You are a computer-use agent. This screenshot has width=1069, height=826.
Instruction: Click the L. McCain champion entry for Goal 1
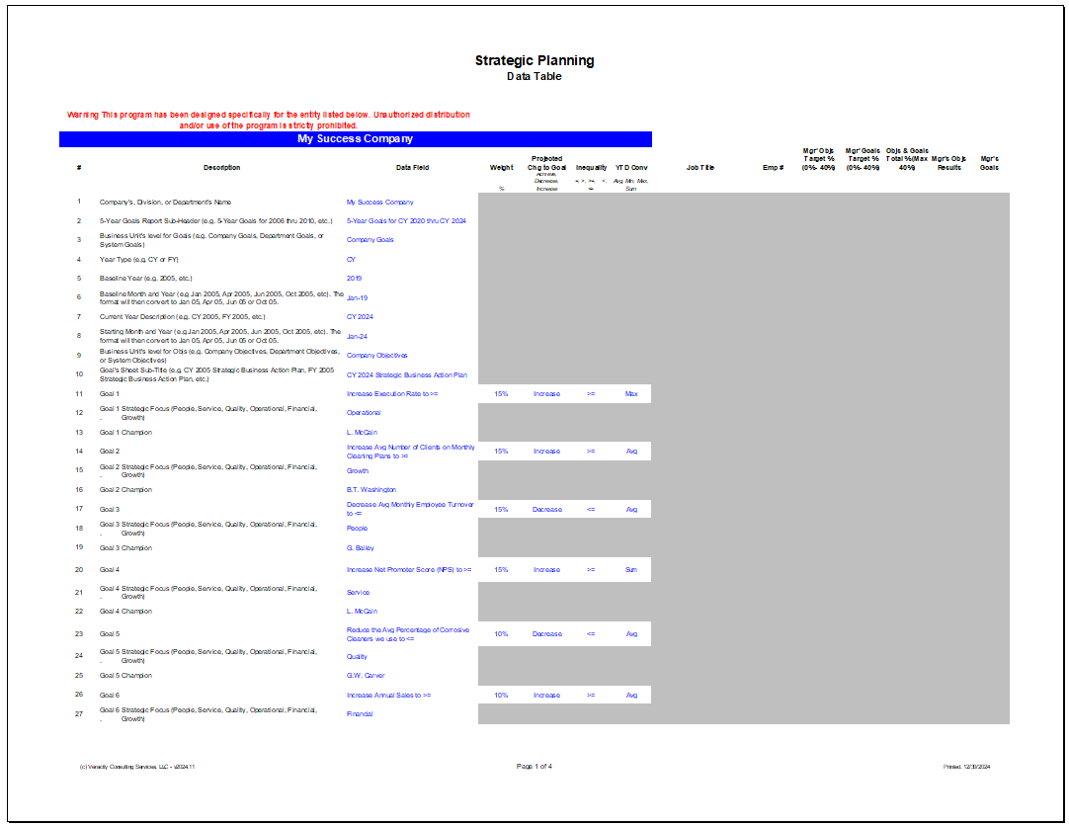click(363, 432)
